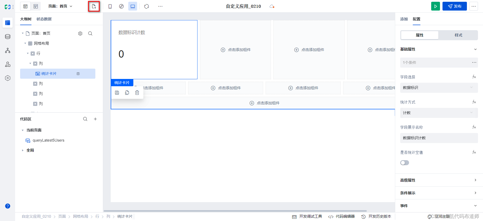Open the data source sidebar icon

[x=8, y=37]
